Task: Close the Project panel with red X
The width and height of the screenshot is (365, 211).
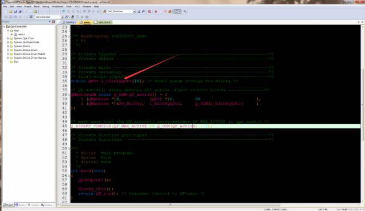Action: [x=53, y=22]
